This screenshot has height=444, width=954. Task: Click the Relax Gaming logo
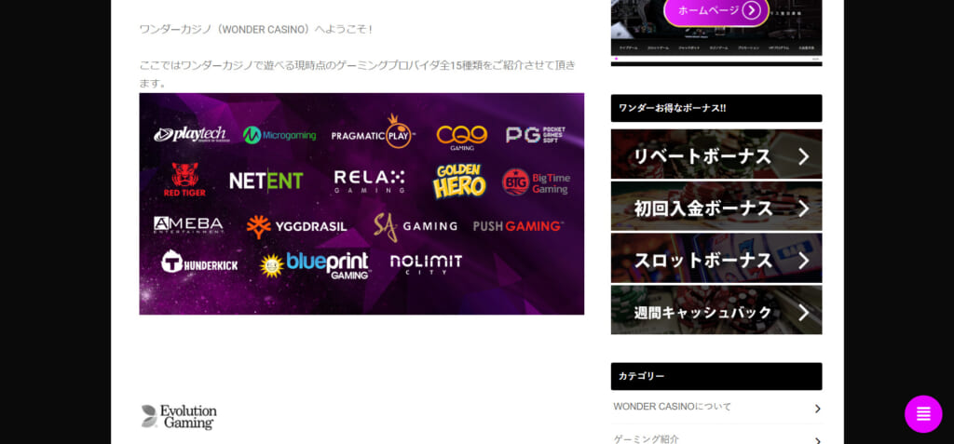[369, 182]
